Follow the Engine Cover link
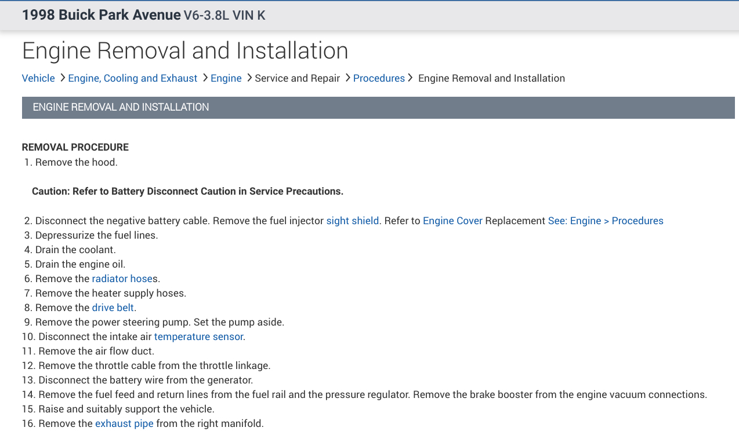Viewport: 739px width, 431px height. point(452,221)
